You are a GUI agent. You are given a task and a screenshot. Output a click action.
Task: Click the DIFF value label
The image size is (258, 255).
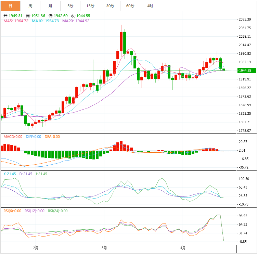click(34, 137)
